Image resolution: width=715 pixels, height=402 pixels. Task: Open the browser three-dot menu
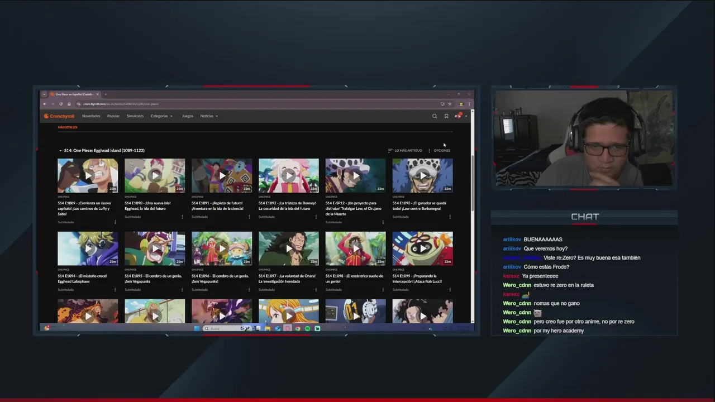469,104
